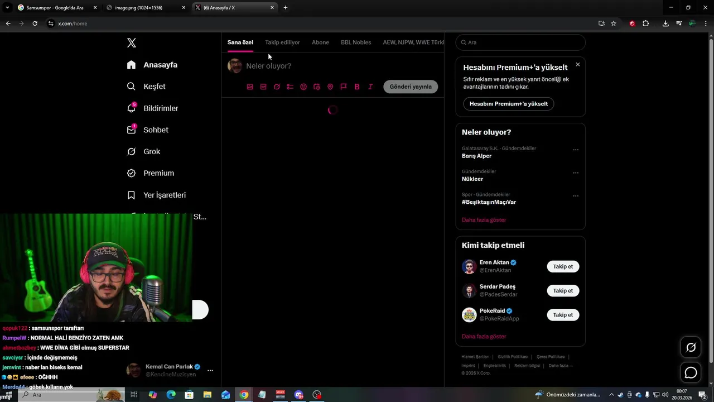
Task: Open the emoji picker
Action: (x=303, y=87)
